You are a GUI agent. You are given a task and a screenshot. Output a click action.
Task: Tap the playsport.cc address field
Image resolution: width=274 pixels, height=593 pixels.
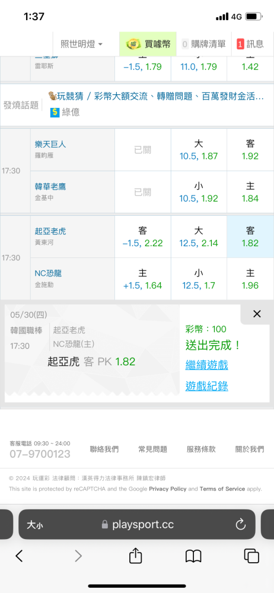(137, 524)
